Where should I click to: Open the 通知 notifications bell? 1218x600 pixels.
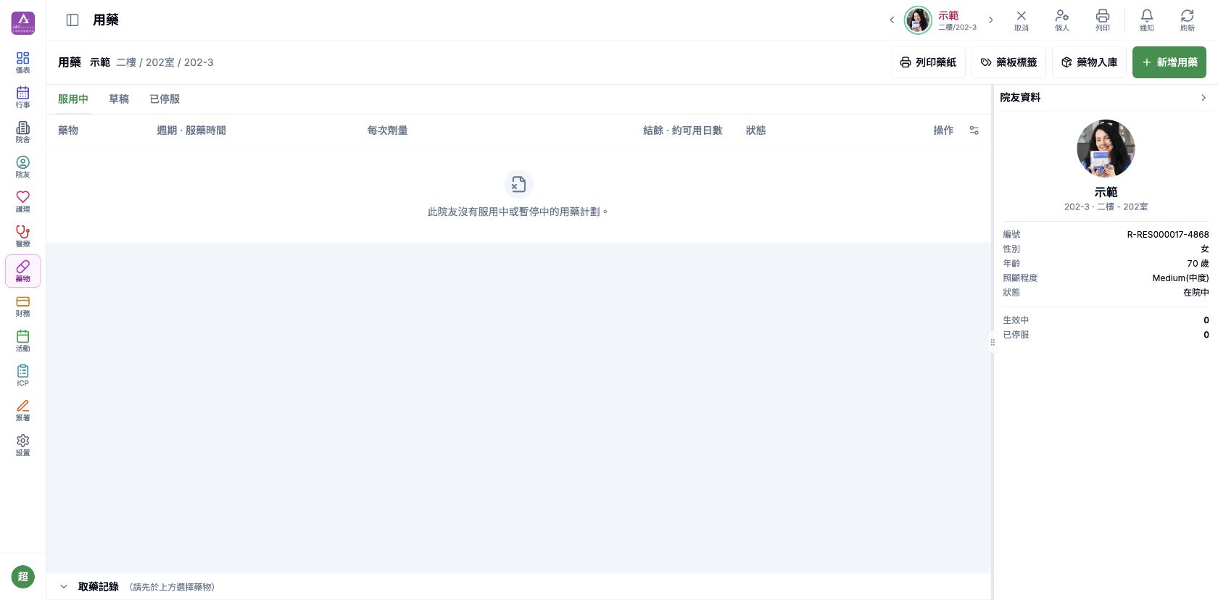[1146, 20]
